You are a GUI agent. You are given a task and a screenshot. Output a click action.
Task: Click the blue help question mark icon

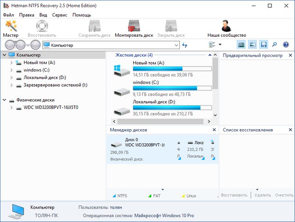(286, 45)
